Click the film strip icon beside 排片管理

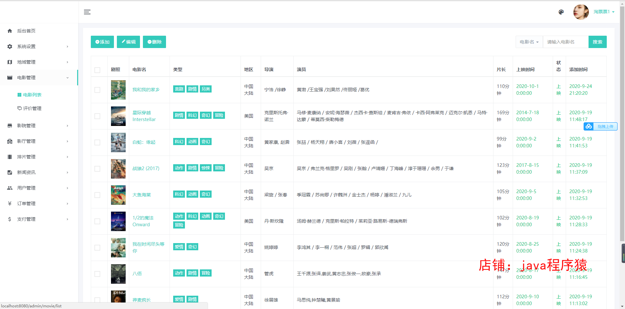coord(10,157)
